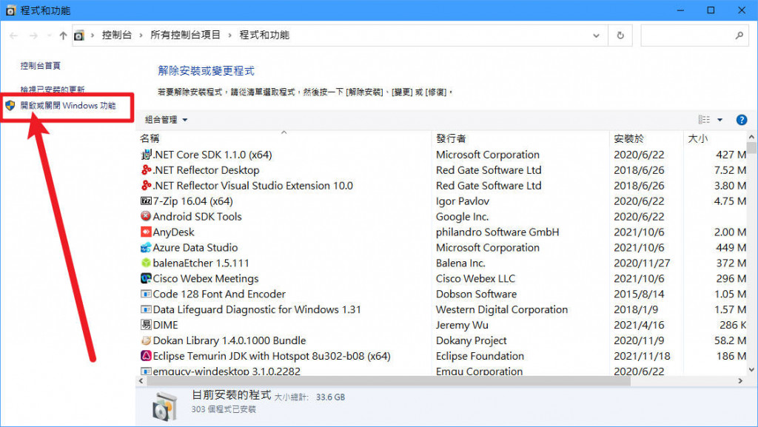Click the horizontal scrollbar left arrow
758x427 pixels.
[141, 381]
